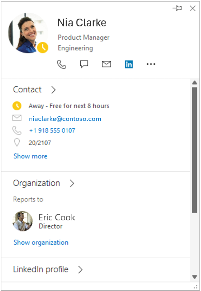Call +1 918 555 0107
201x291 pixels.
(x=52, y=131)
